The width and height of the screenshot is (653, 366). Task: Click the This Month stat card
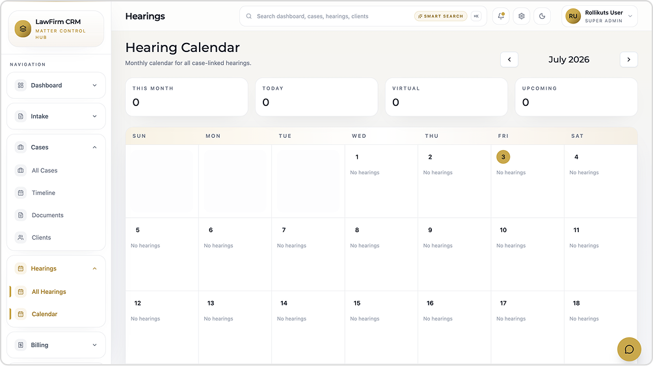click(x=187, y=97)
